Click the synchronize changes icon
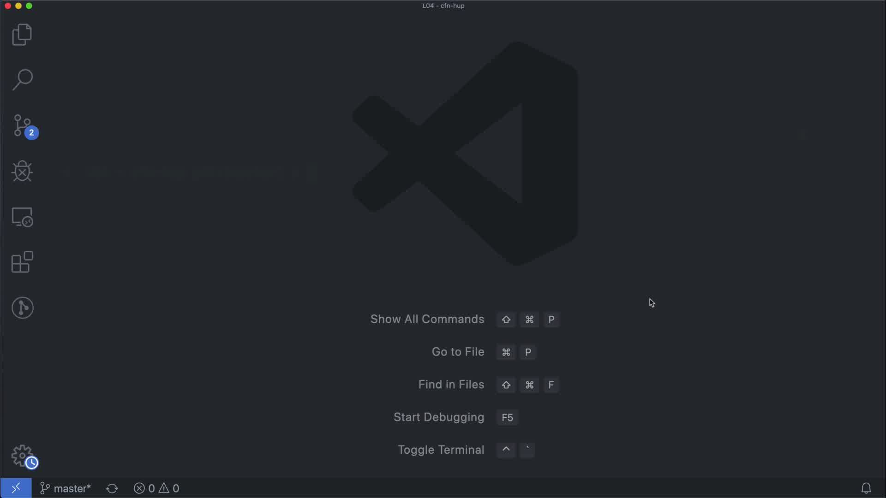 tap(112, 488)
